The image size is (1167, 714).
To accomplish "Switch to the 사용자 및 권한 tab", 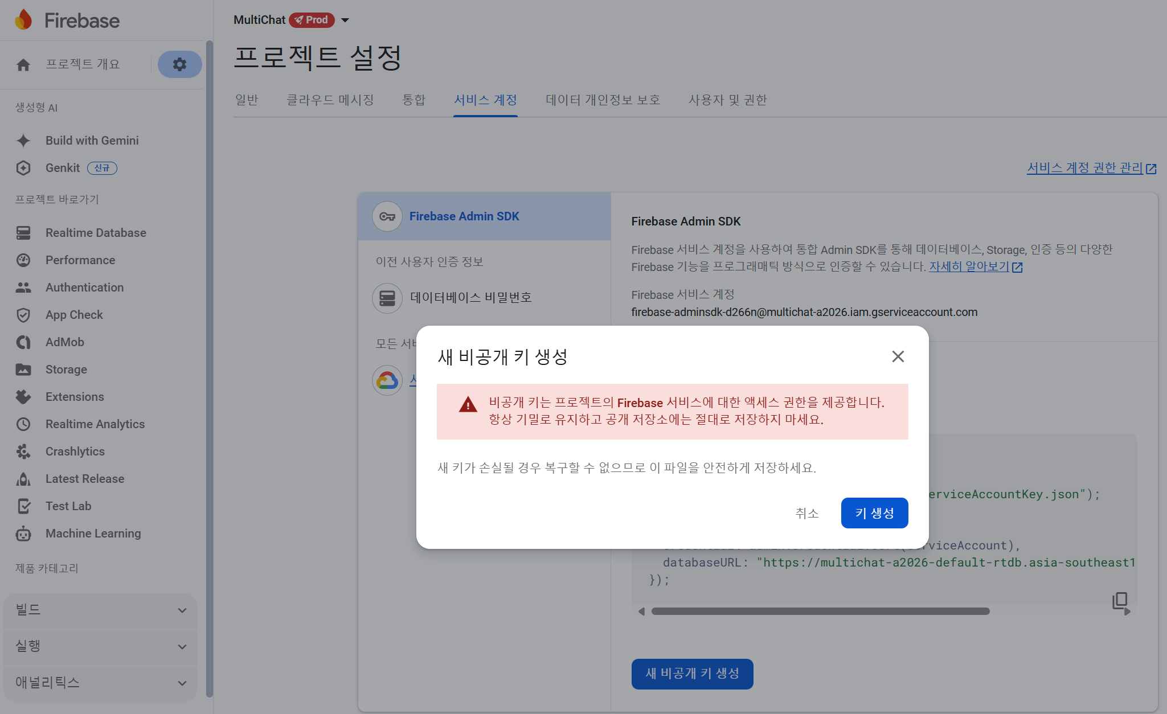I will click(727, 100).
